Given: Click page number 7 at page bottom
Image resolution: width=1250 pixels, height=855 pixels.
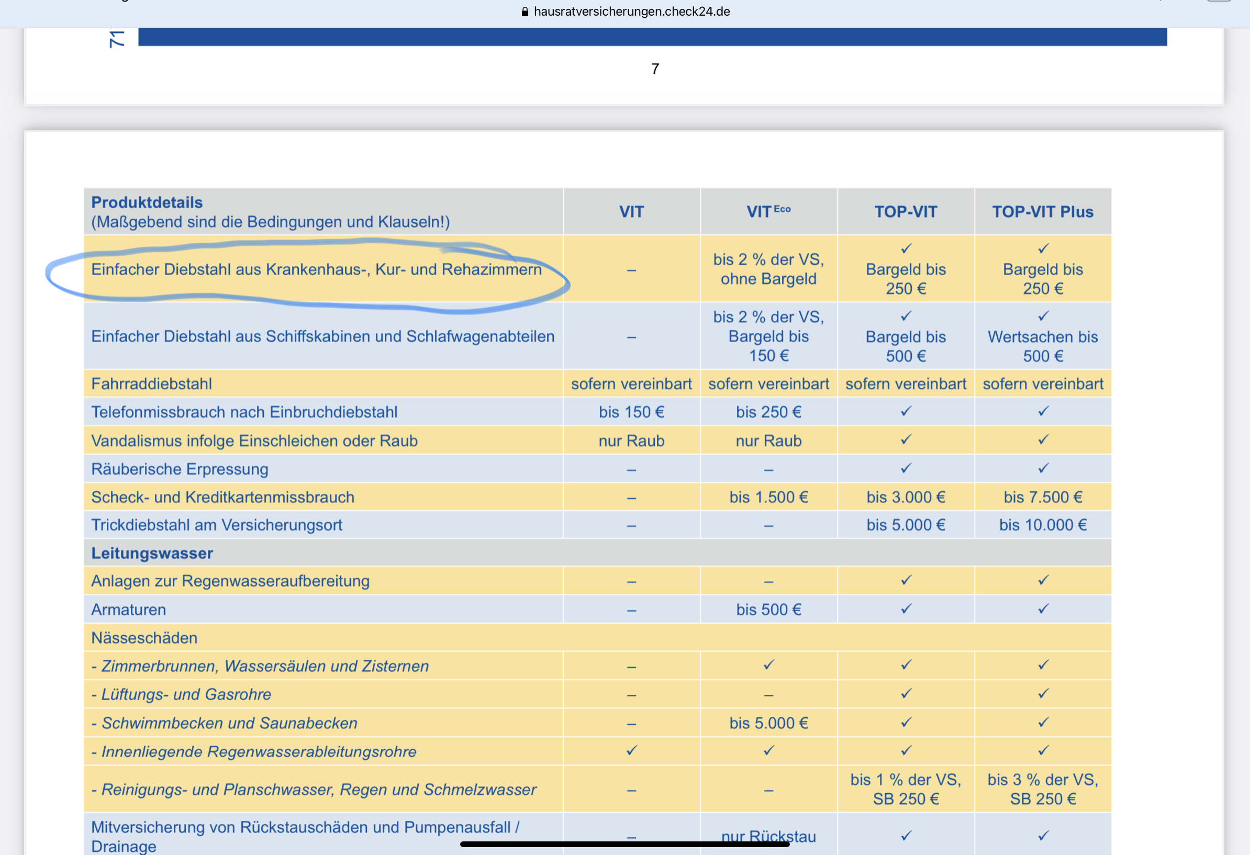Looking at the screenshot, I should pos(655,69).
